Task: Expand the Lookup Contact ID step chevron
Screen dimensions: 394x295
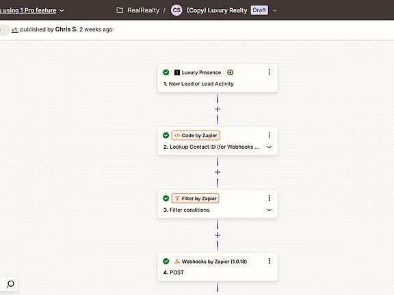Action: (269, 147)
